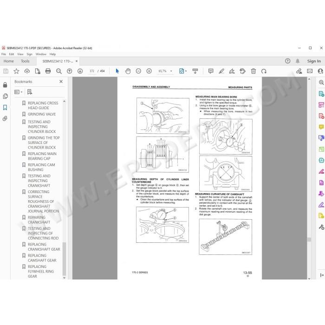Zoom in with plus circle icon
The width and height of the screenshot is (325, 325).
point(149,71)
